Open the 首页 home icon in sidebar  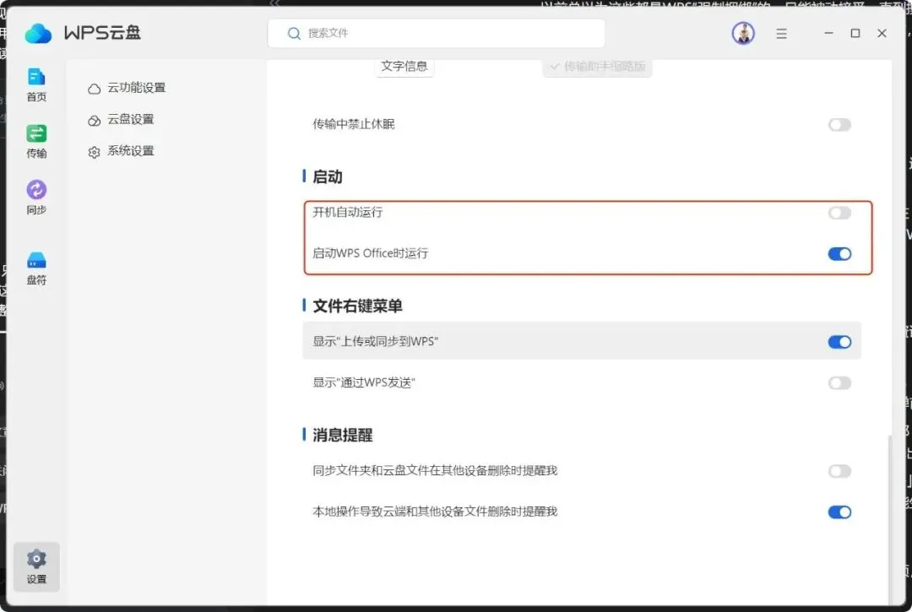coord(36,85)
